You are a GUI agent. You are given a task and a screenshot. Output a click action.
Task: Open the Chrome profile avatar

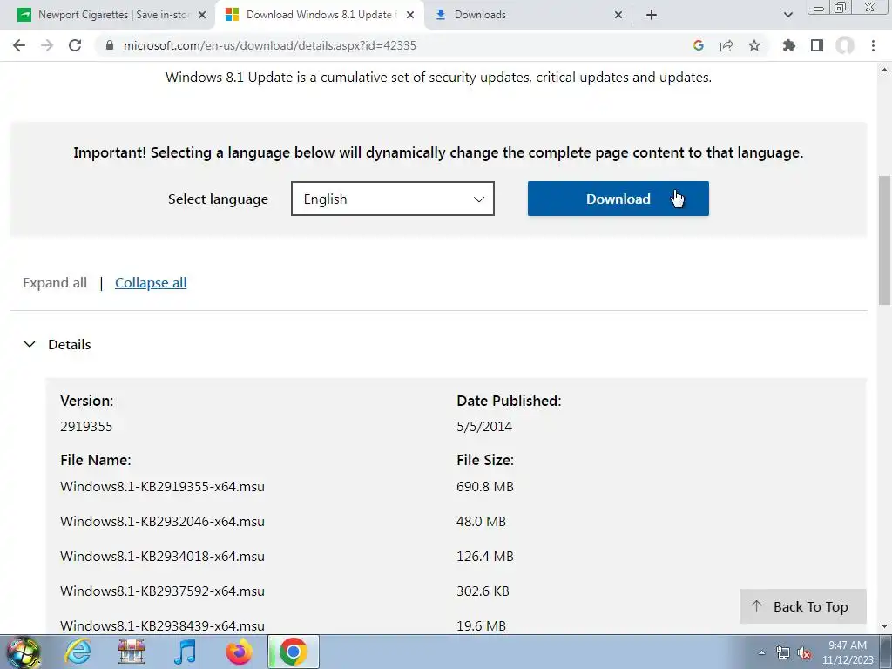click(845, 45)
